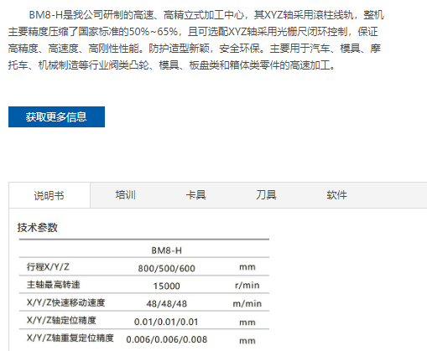The width and height of the screenshot is (427, 351).
Task: Switch to the 说明书 tab
Action: [49, 195]
